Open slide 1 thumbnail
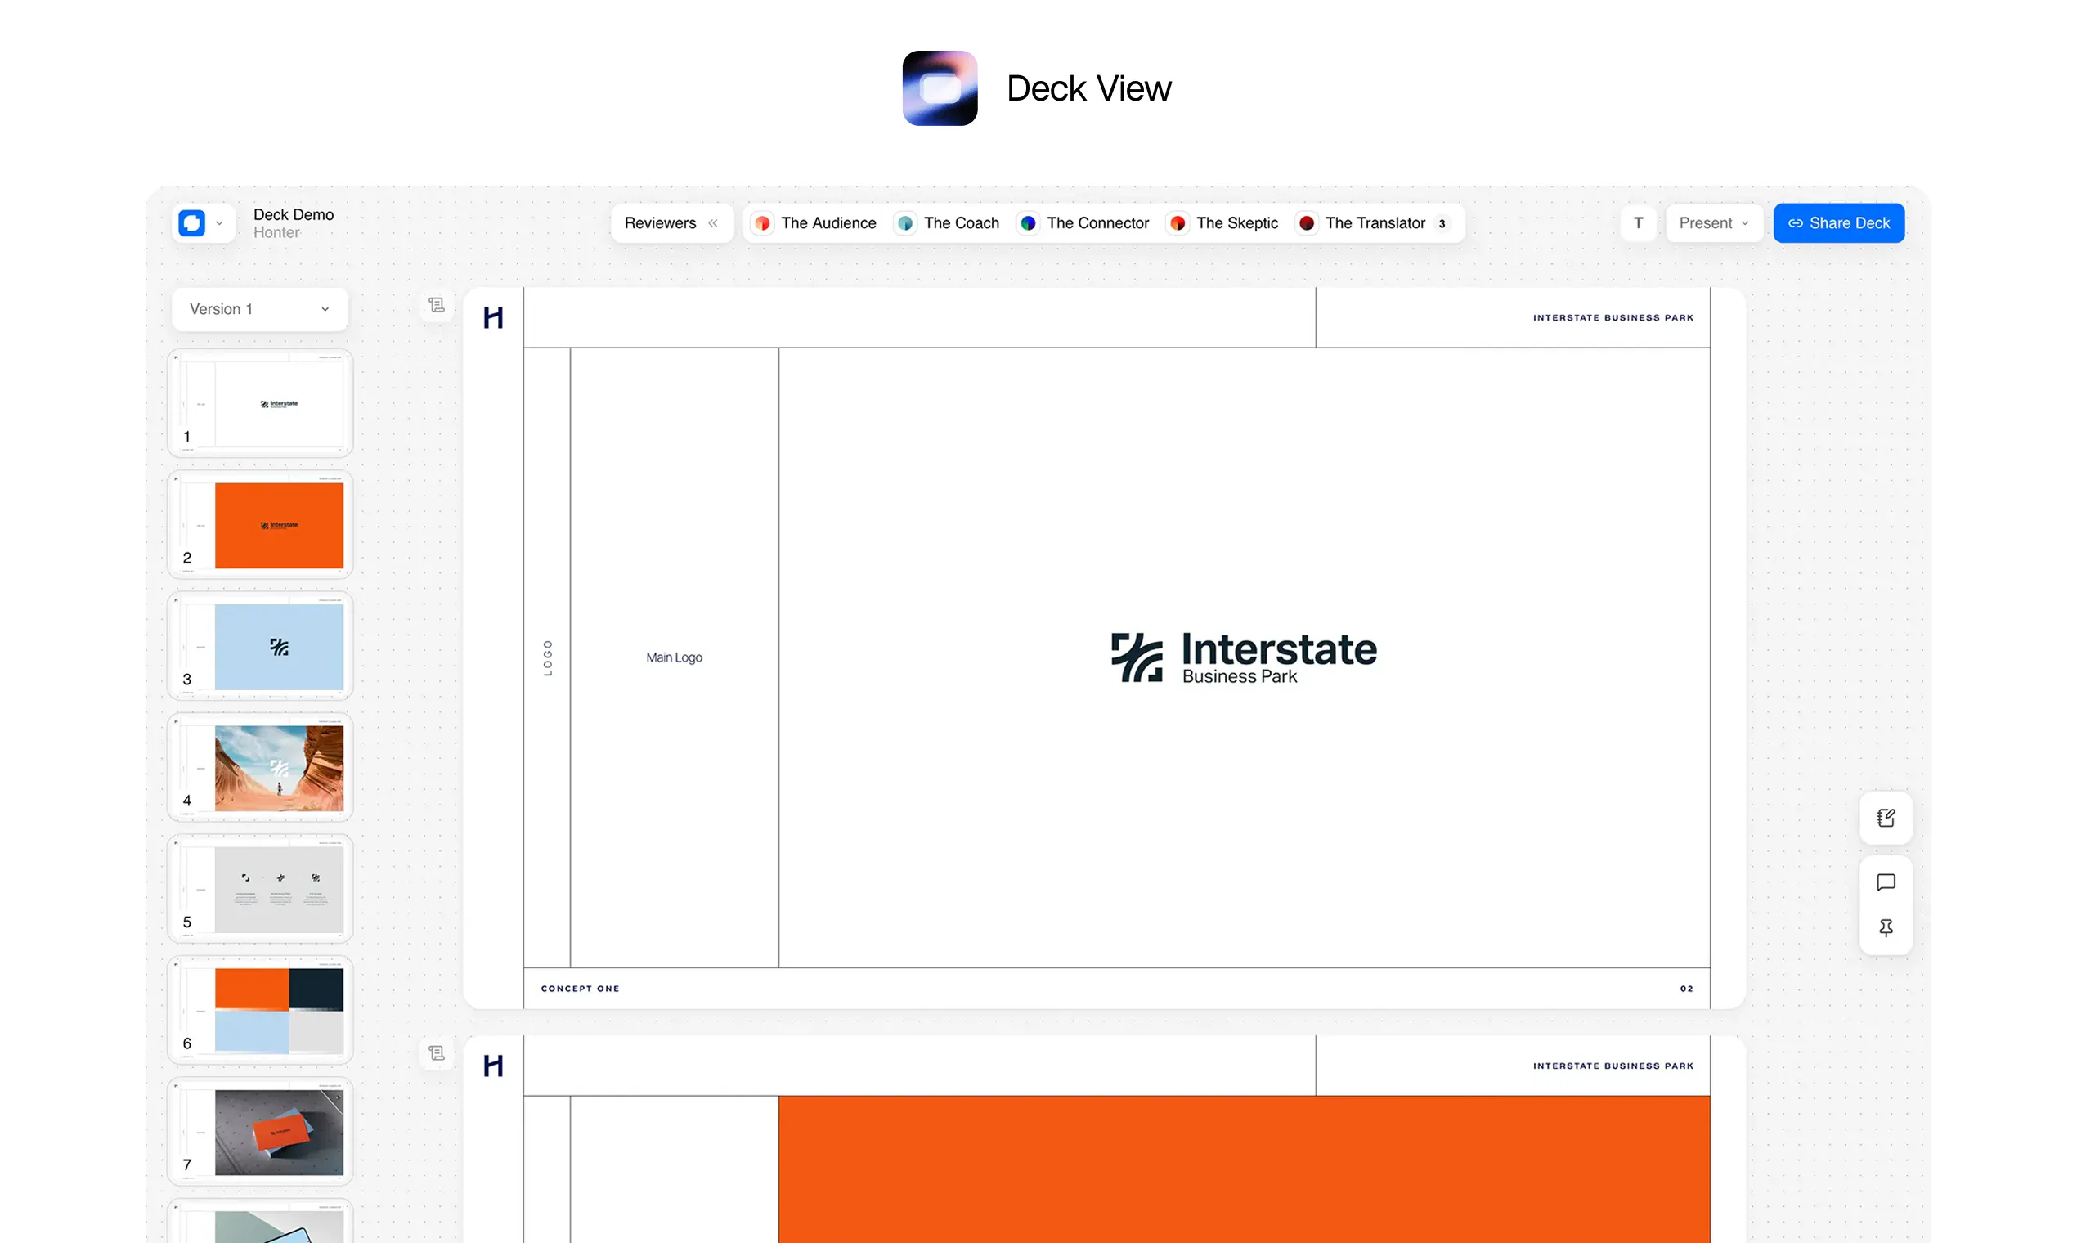This screenshot has height=1243, width=2077. (x=261, y=403)
